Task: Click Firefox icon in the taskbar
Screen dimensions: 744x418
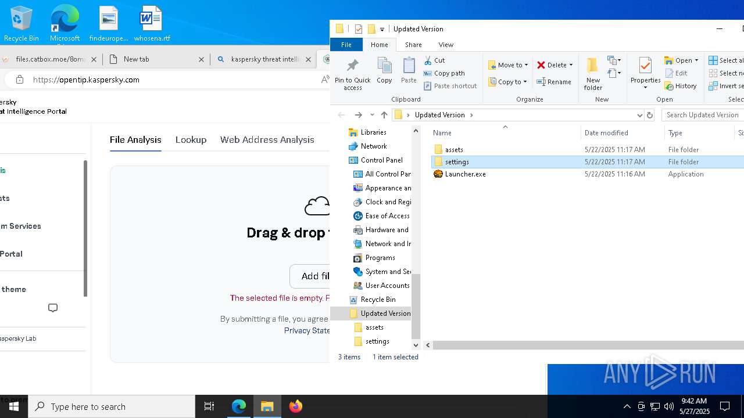Action: 296,406
